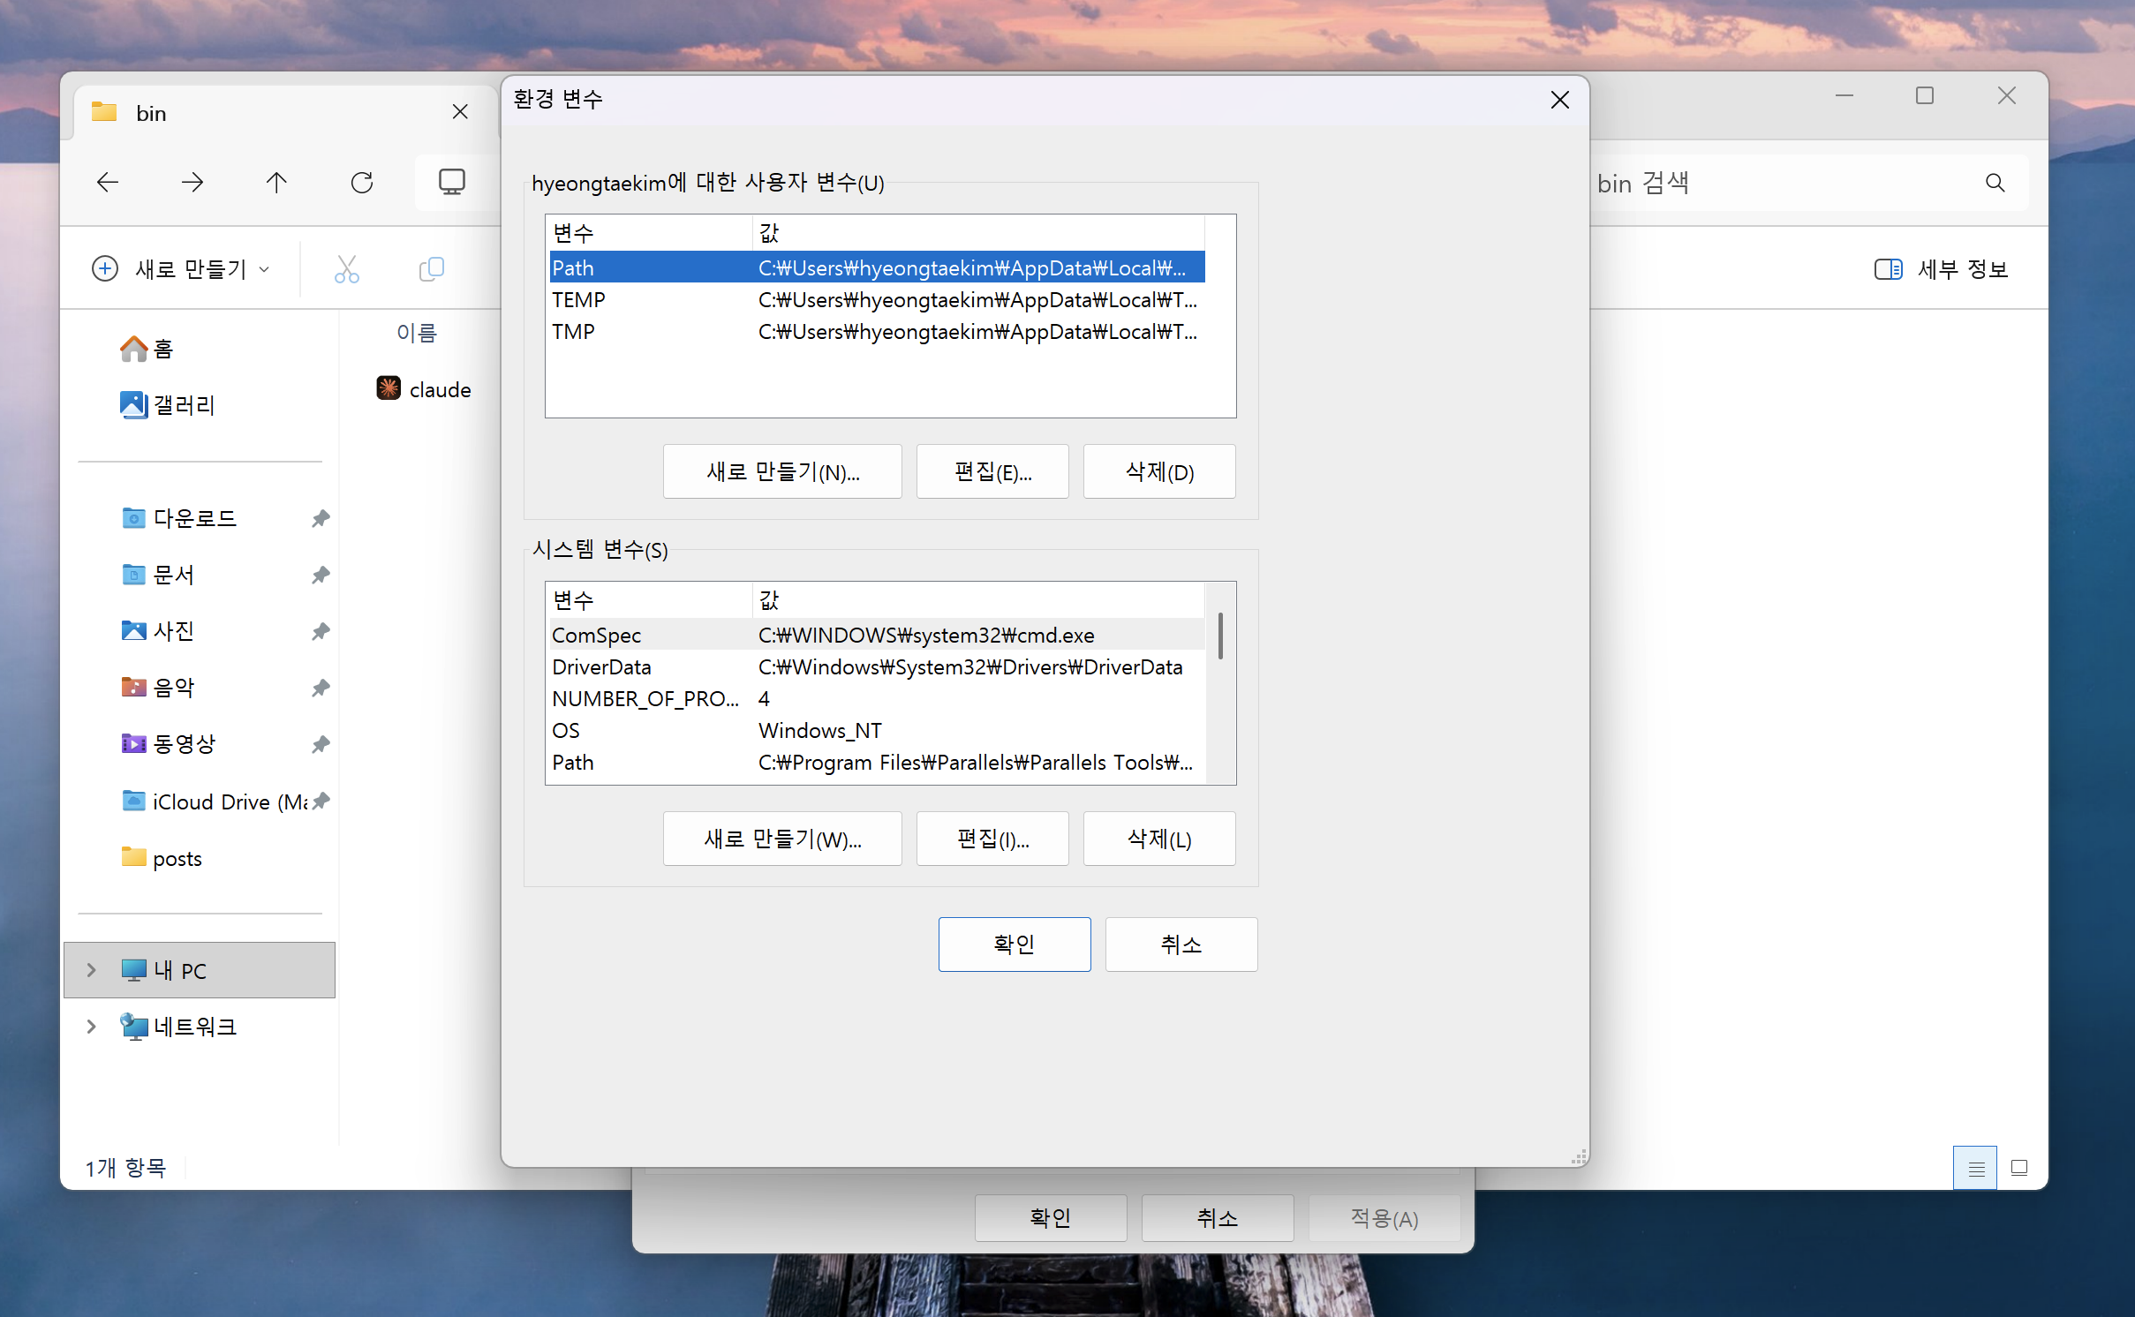Select user variable TEMP row

877,299
